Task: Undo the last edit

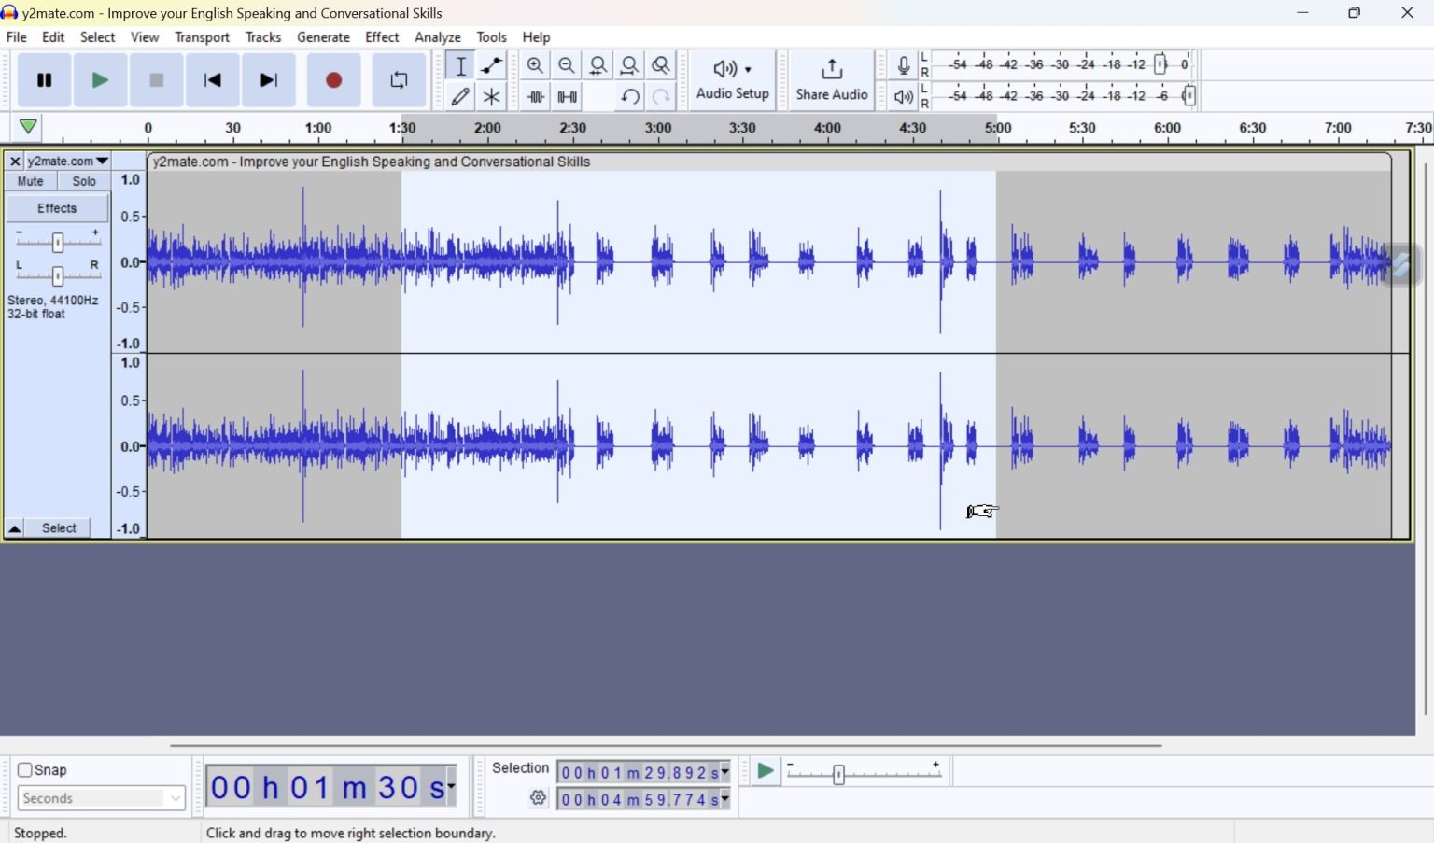Action: pos(630,96)
